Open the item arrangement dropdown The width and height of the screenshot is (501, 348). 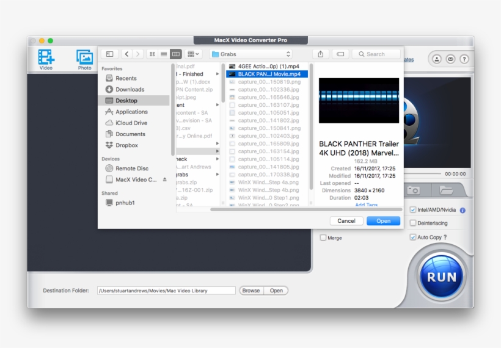tap(193, 54)
